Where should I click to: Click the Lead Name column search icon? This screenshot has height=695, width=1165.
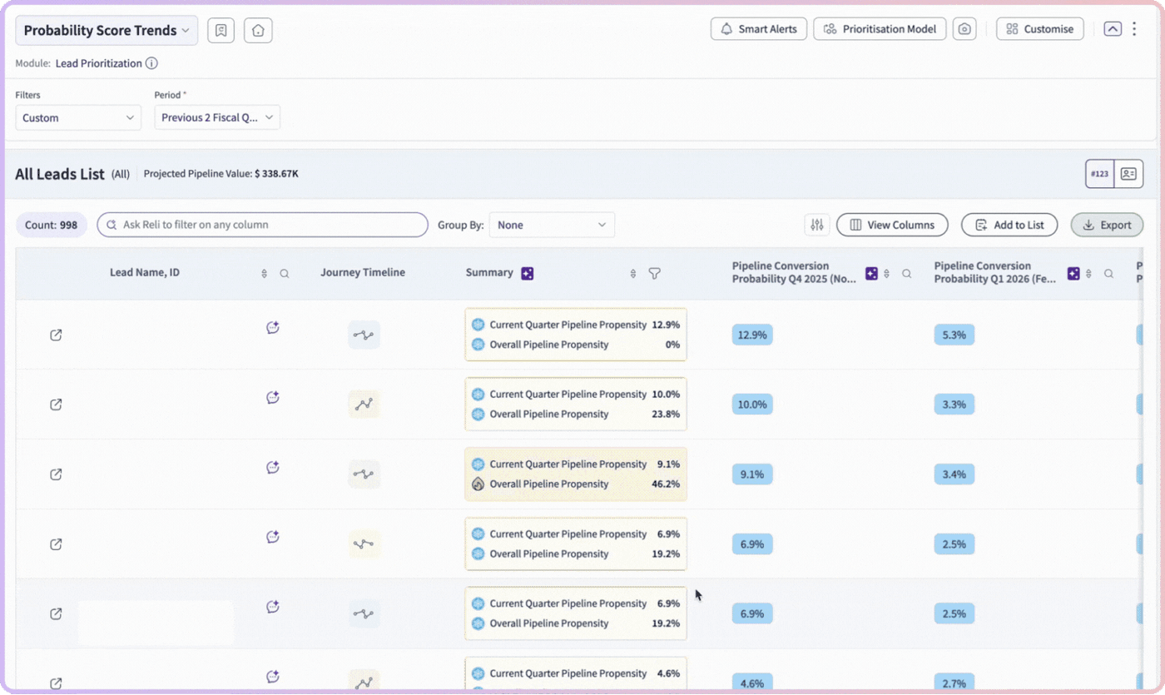[x=285, y=274]
